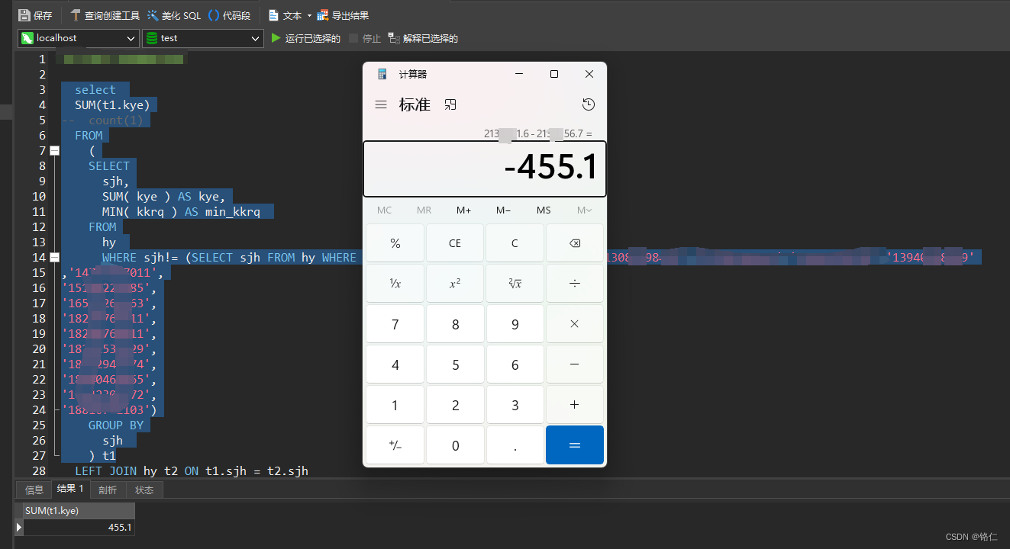Viewport: 1010px width, 549px height.
Task: Toggle calculator keep-on-top icon
Action: pyautogui.click(x=450, y=104)
